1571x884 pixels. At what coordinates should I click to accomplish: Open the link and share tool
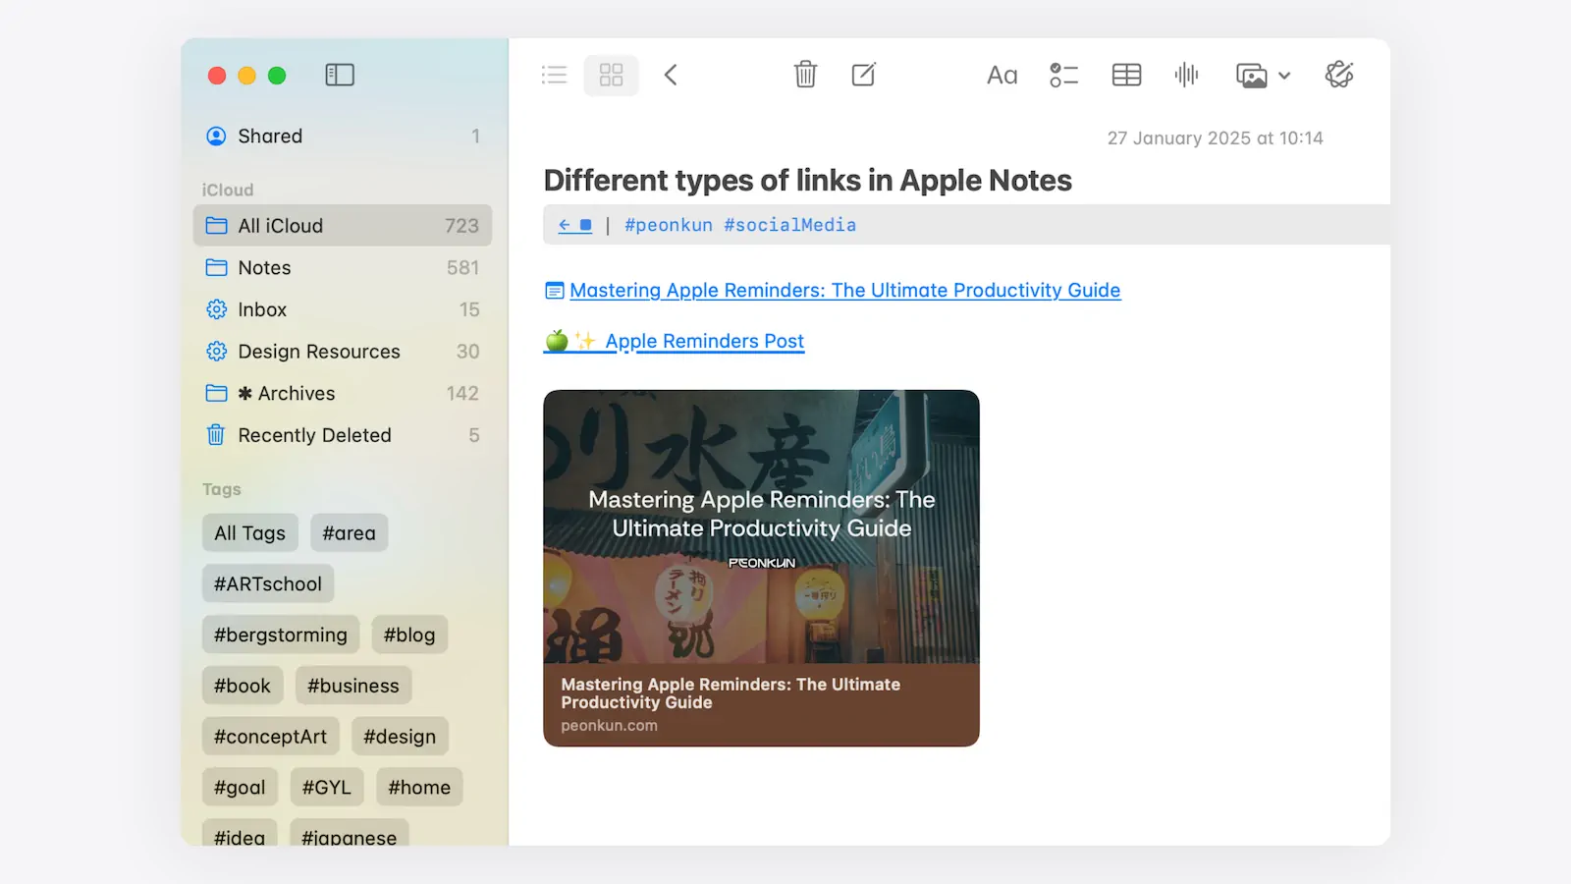point(1339,75)
